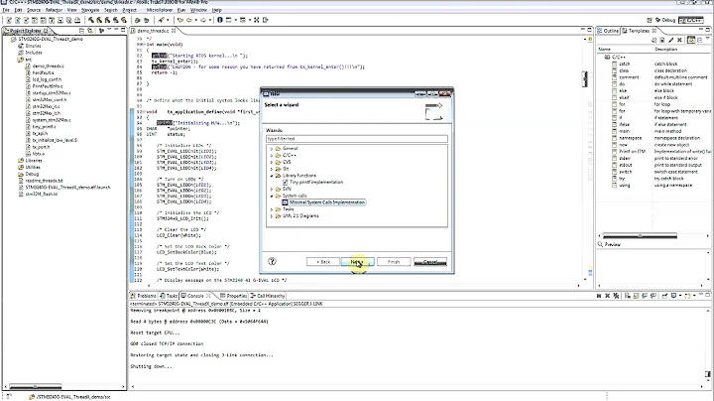Screen dimensions: 714x401
Task: Click the edit template pencil icon
Action: click(671, 40)
